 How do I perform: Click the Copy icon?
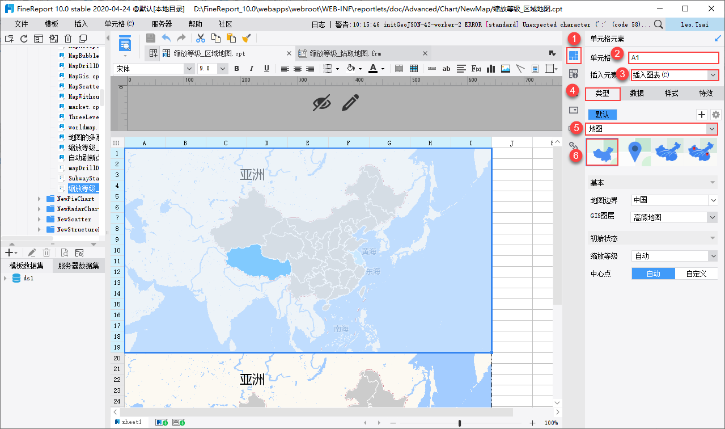216,38
